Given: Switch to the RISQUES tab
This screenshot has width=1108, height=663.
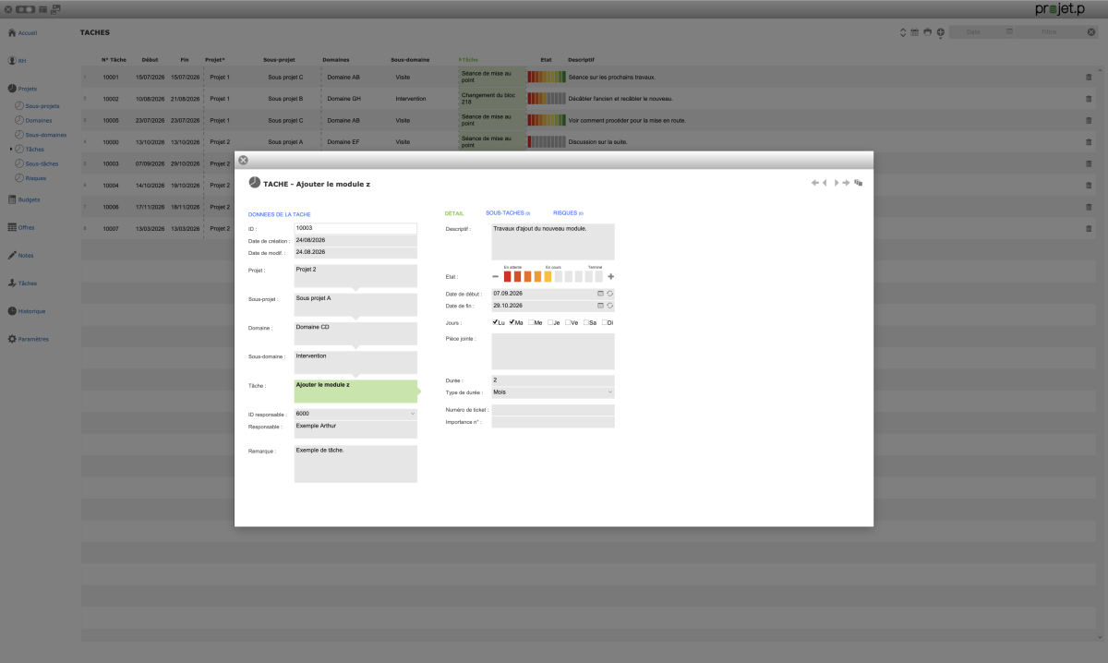Looking at the screenshot, I should pos(568,213).
